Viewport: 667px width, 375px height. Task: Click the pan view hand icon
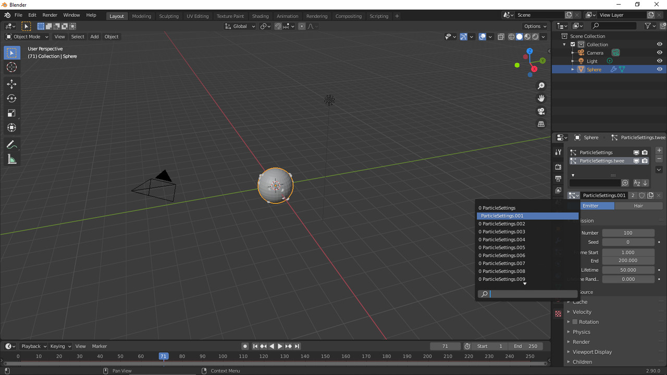tap(541, 98)
